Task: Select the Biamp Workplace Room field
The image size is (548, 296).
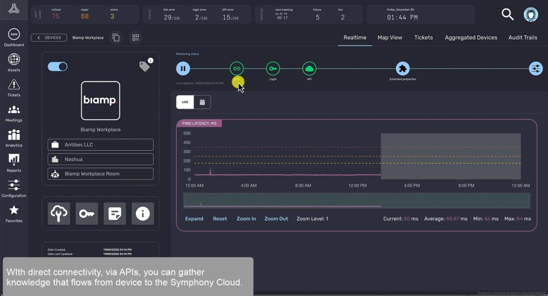Action: click(100, 174)
